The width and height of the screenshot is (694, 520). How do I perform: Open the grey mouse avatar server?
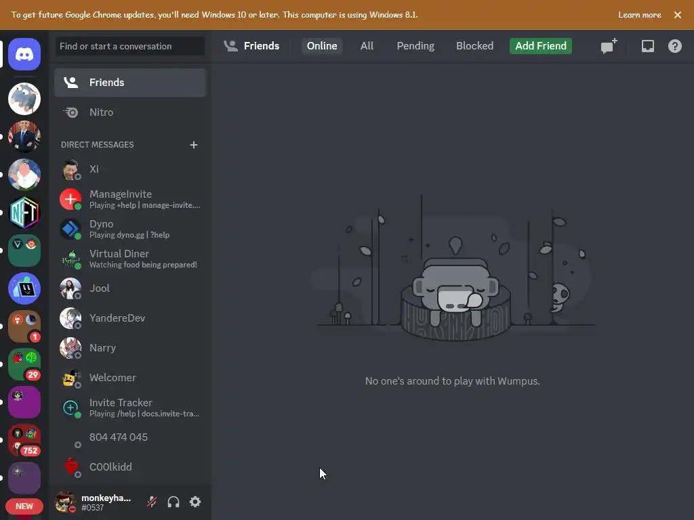(24, 99)
